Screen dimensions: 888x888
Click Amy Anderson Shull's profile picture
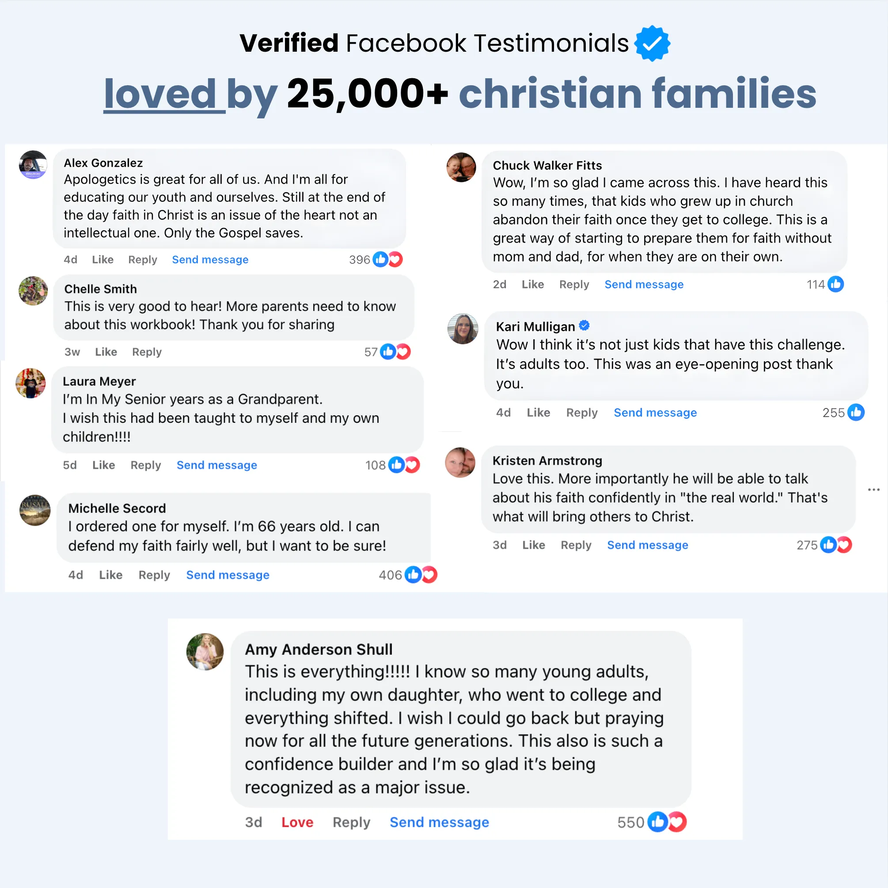pos(205,652)
